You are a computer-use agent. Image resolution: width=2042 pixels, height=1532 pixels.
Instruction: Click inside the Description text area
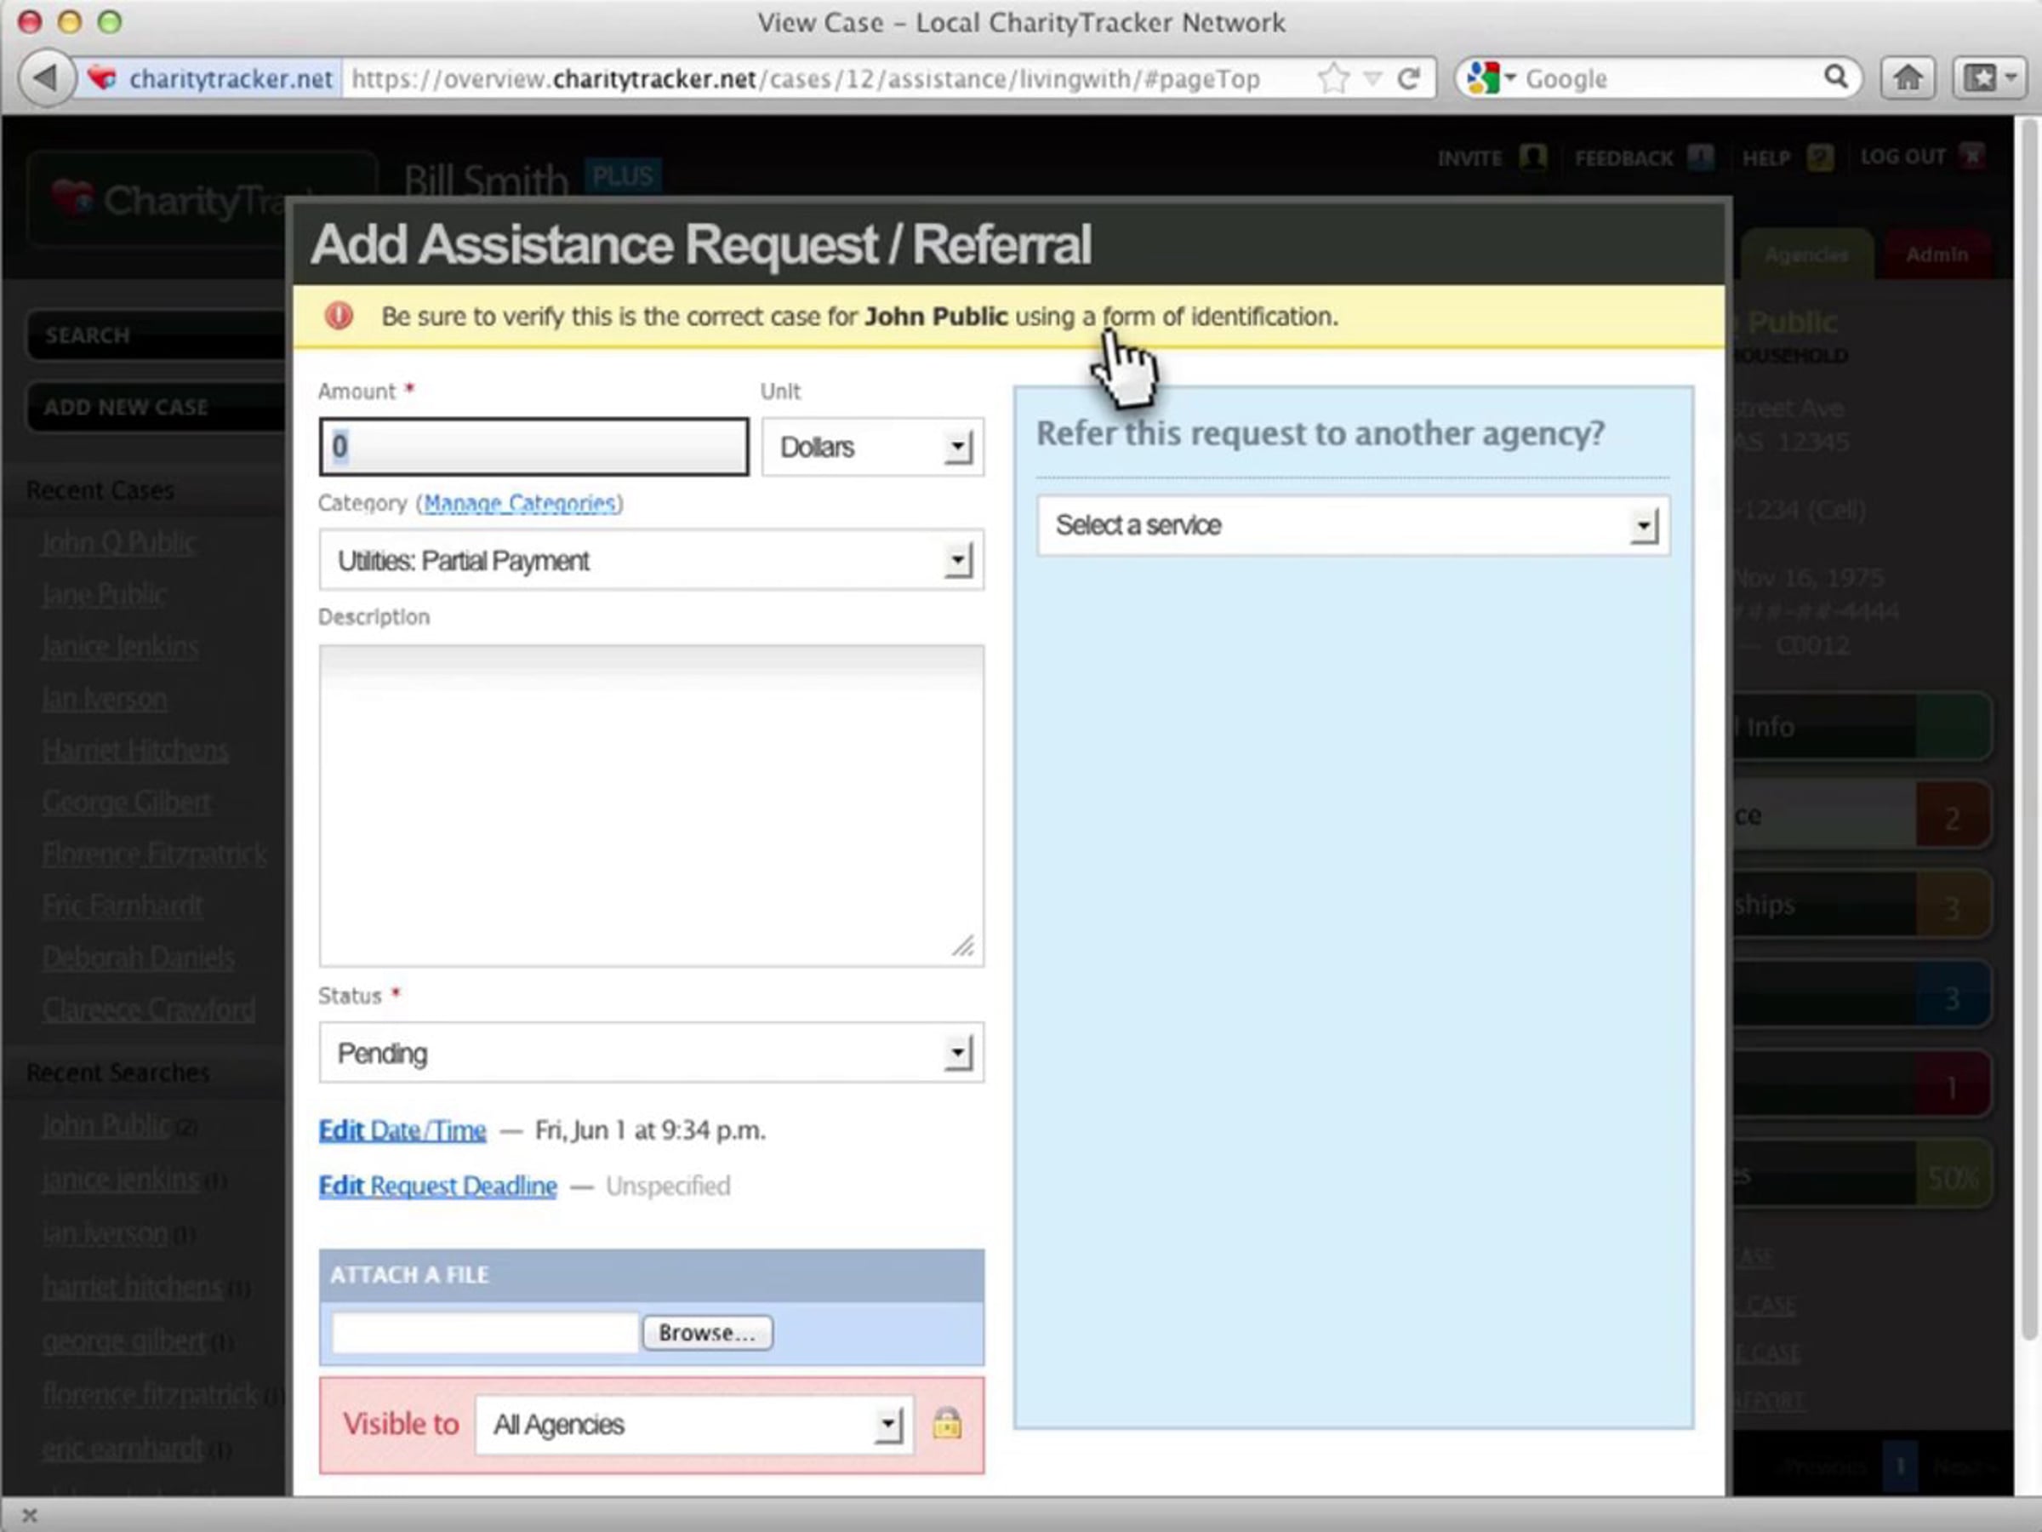coord(651,805)
